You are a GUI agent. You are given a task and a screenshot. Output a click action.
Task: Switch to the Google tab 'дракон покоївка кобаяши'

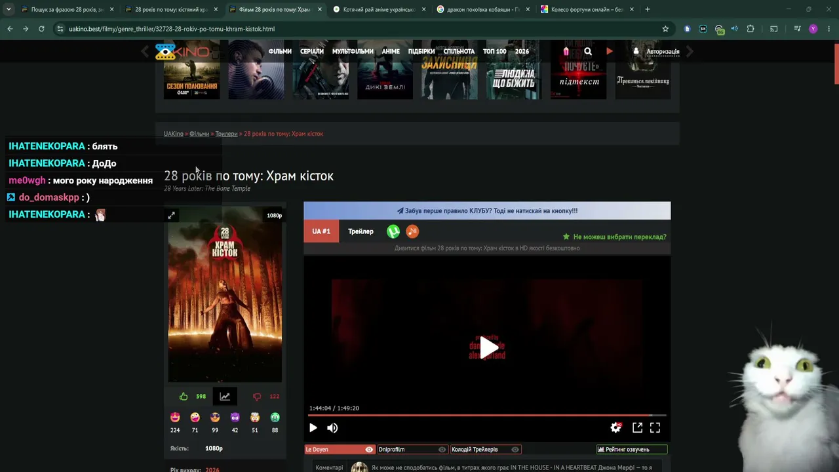click(x=483, y=9)
